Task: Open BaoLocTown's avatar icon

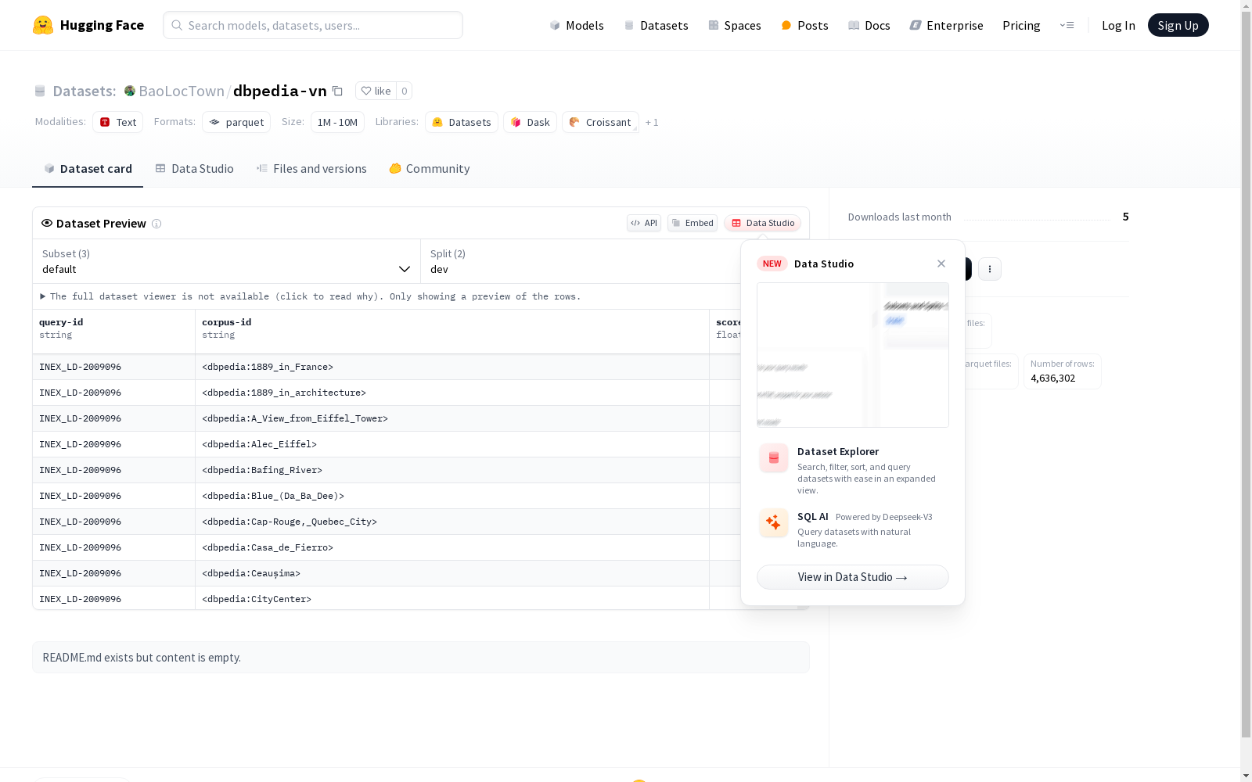Action: [130, 91]
